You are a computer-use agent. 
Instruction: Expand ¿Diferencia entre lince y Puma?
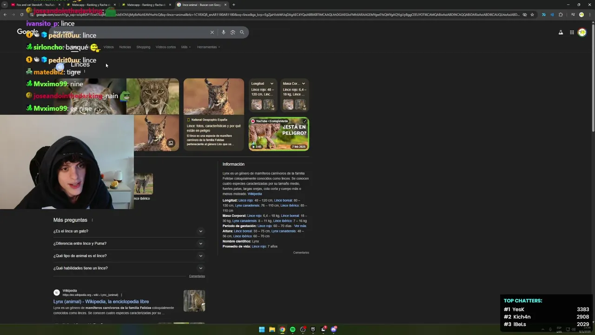point(129,243)
